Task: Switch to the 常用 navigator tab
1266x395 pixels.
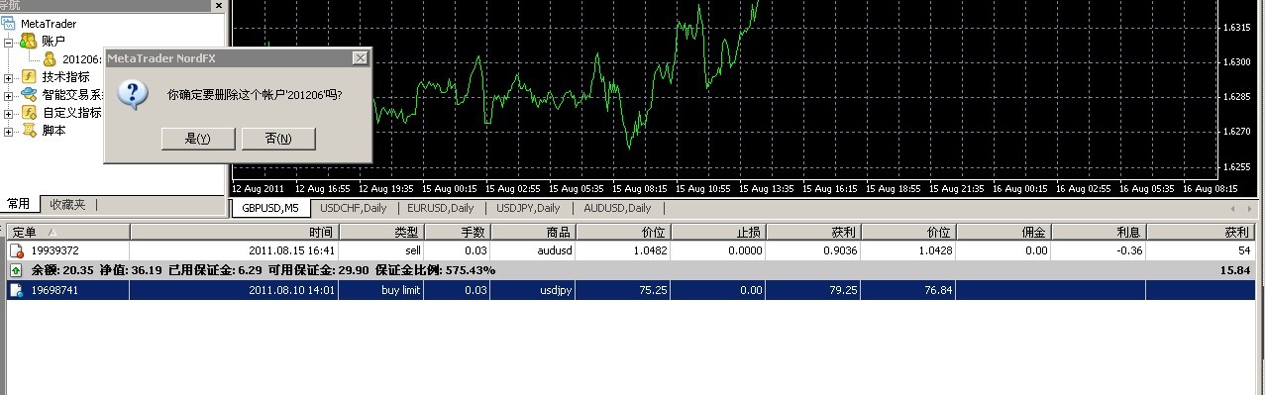Action: [19, 205]
